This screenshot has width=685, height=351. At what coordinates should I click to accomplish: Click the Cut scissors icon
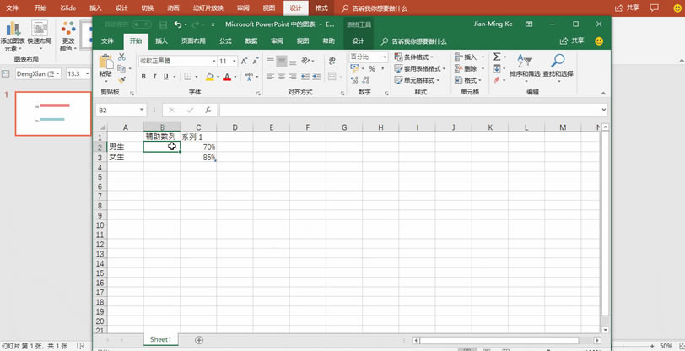[x=122, y=57]
